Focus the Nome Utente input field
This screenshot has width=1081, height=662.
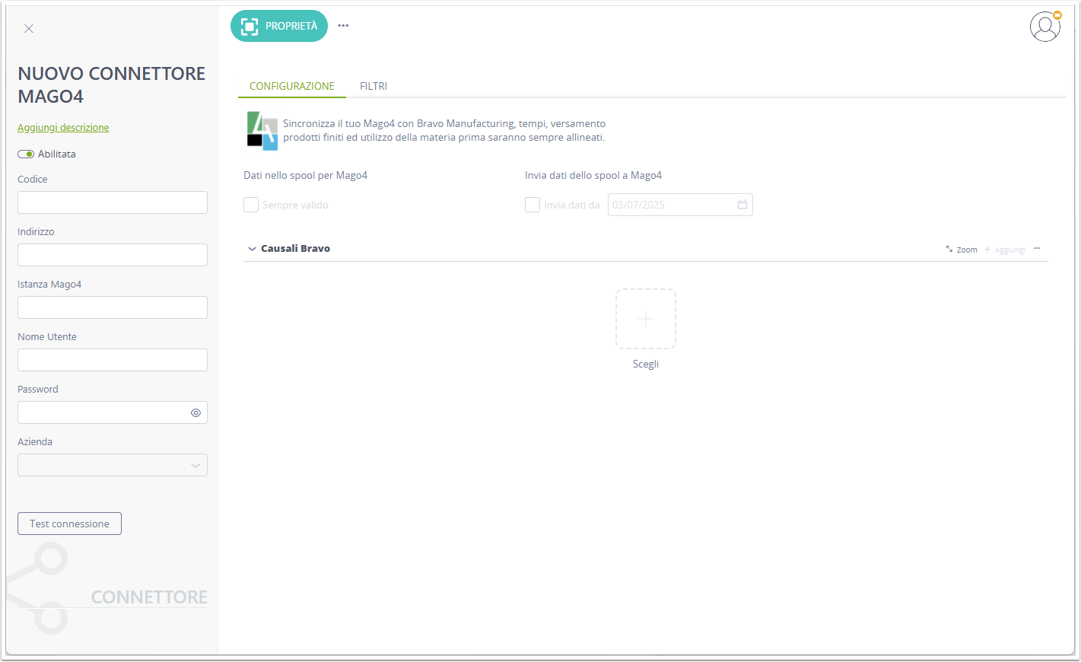pyautogui.click(x=113, y=360)
